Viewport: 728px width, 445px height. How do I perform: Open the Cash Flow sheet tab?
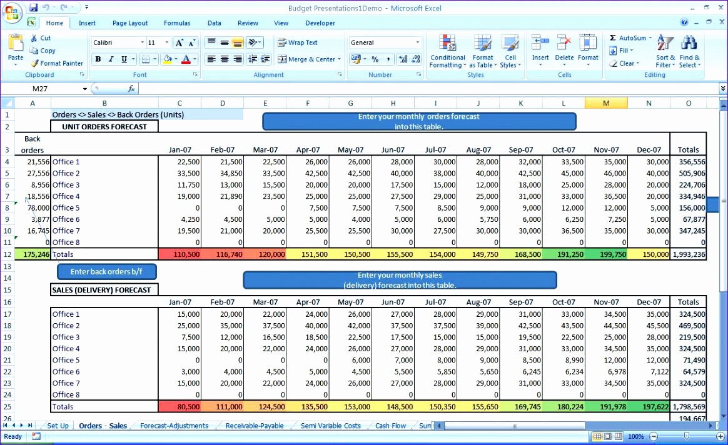(390, 426)
